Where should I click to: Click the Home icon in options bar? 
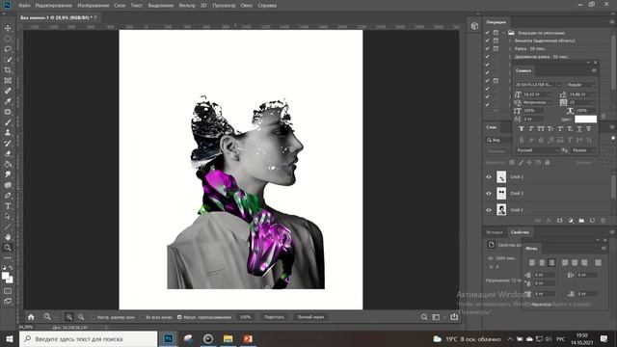tap(31, 317)
